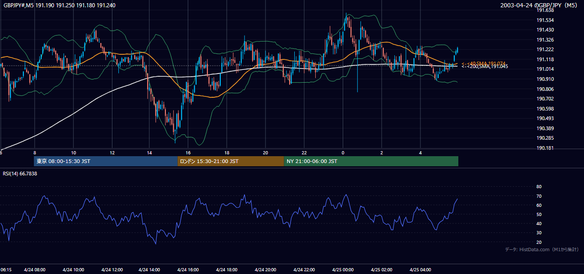
Task: Click the HistData.com data source credit
Action: coord(542,249)
